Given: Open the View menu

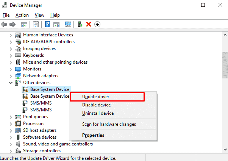Looking at the screenshot, I should click(39, 15).
